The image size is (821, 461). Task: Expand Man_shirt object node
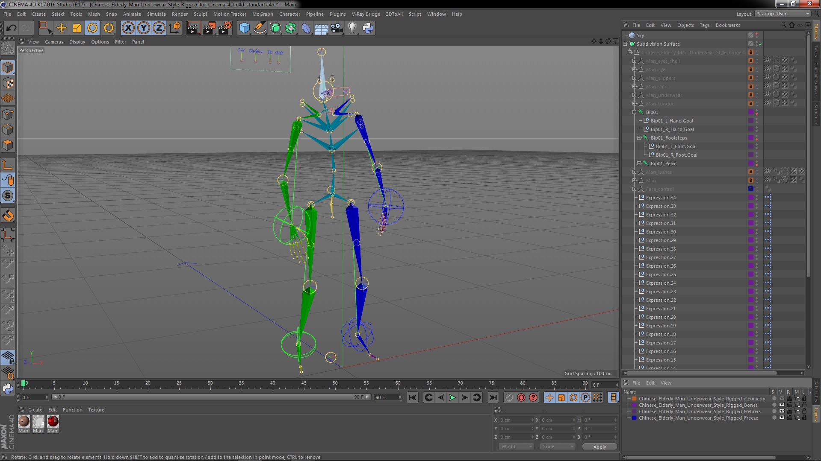click(x=635, y=87)
